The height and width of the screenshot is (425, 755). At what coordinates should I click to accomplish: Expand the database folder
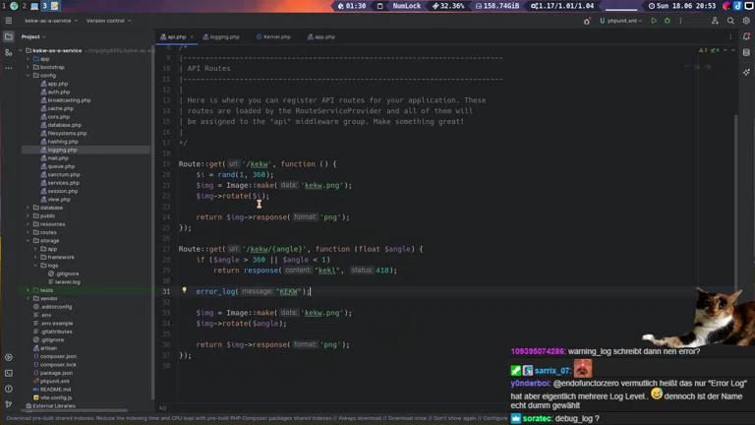(x=28, y=208)
